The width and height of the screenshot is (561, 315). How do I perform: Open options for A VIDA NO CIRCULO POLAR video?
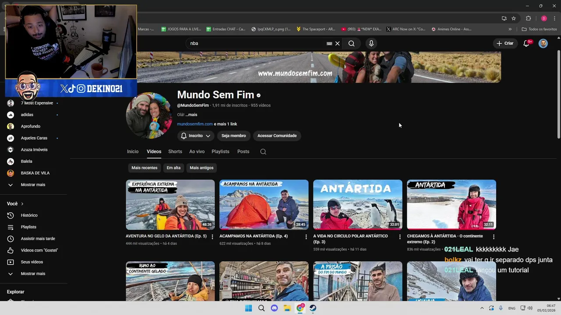point(400,237)
